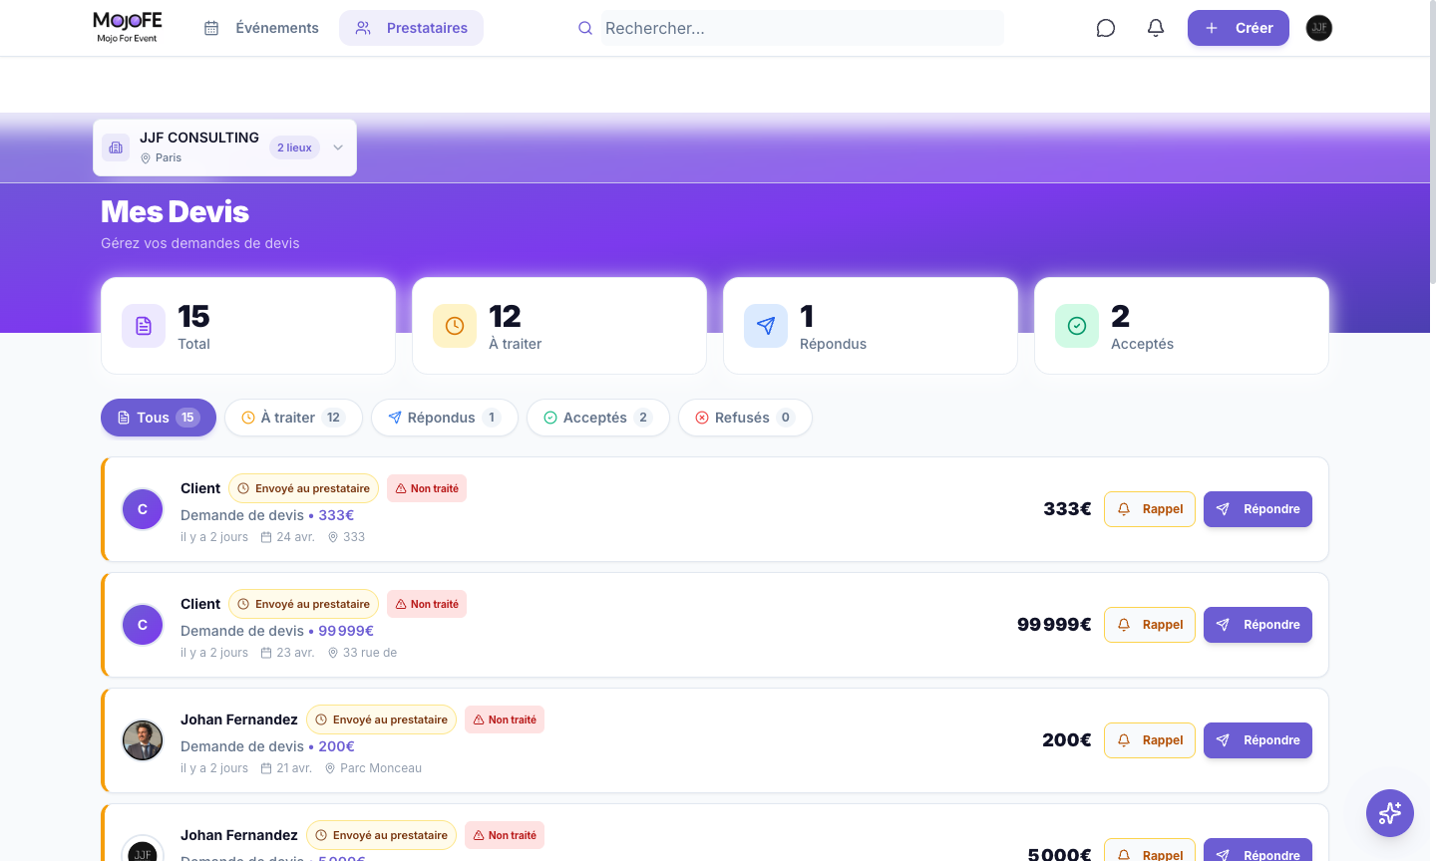Open the notifications bell in header
This screenshot has width=1436, height=861.
[1155, 28]
